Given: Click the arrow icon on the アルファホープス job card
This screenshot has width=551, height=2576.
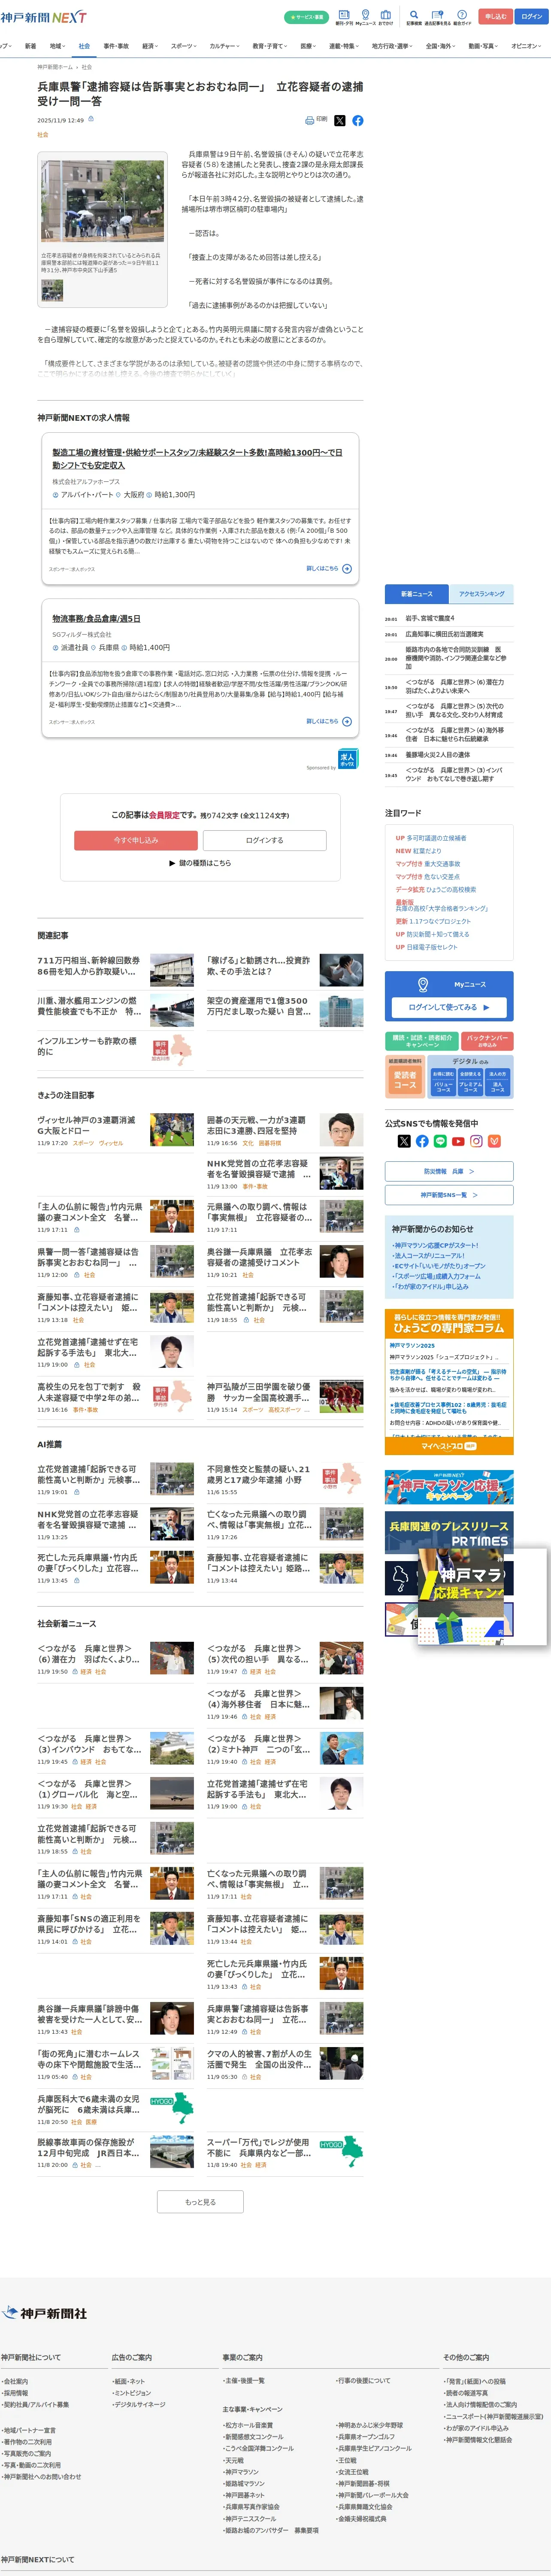Looking at the screenshot, I should tap(347, 568).
